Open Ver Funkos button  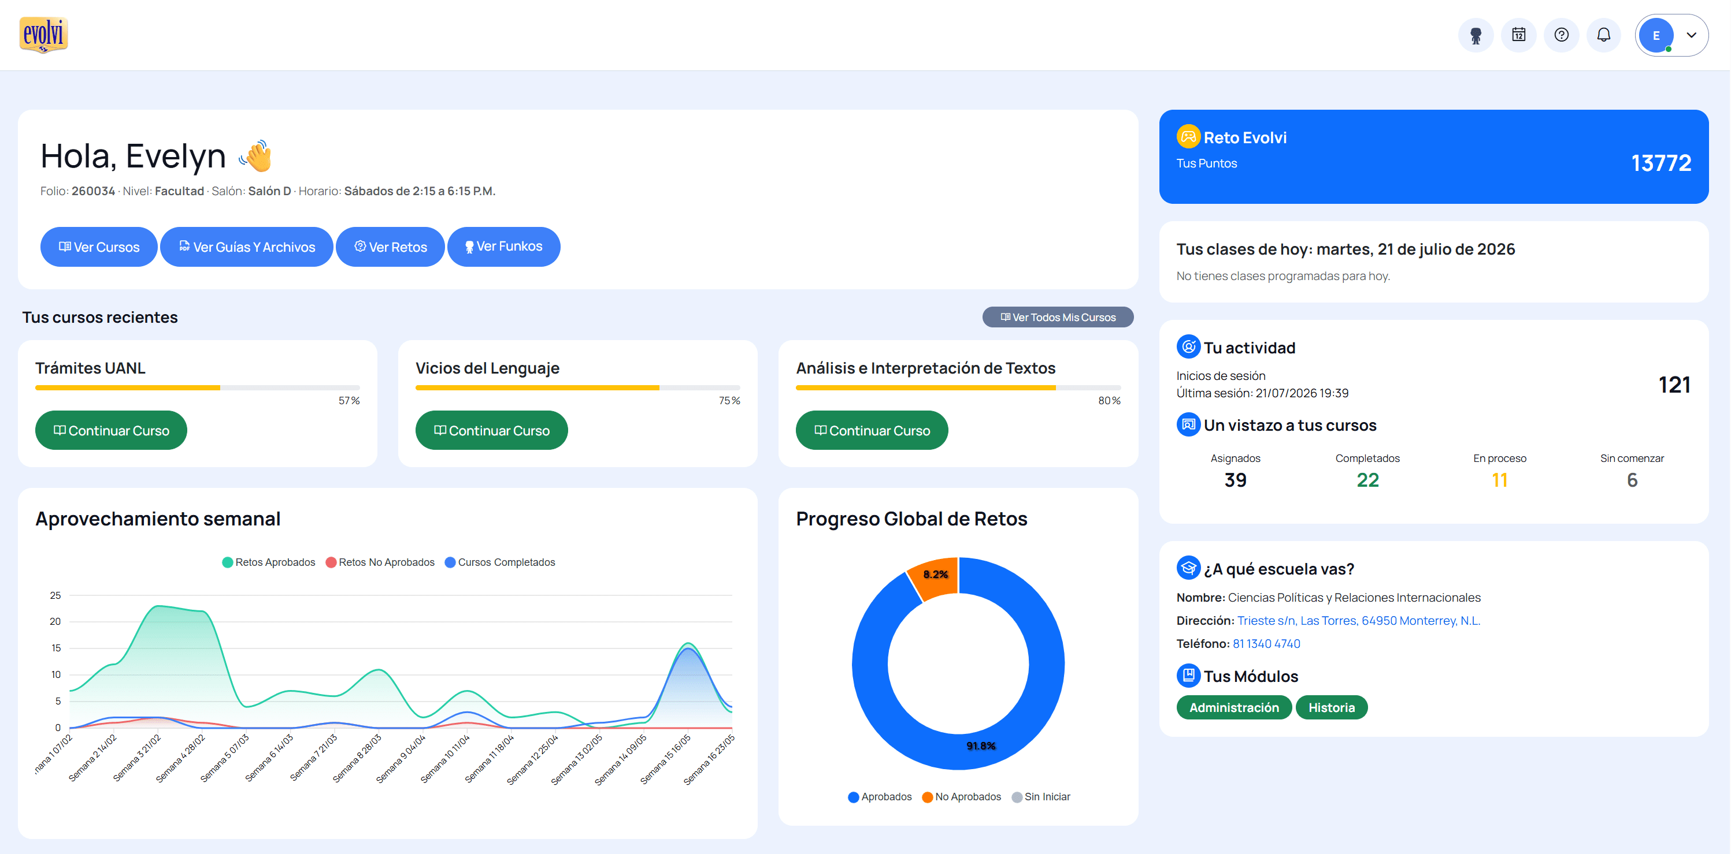503,247
